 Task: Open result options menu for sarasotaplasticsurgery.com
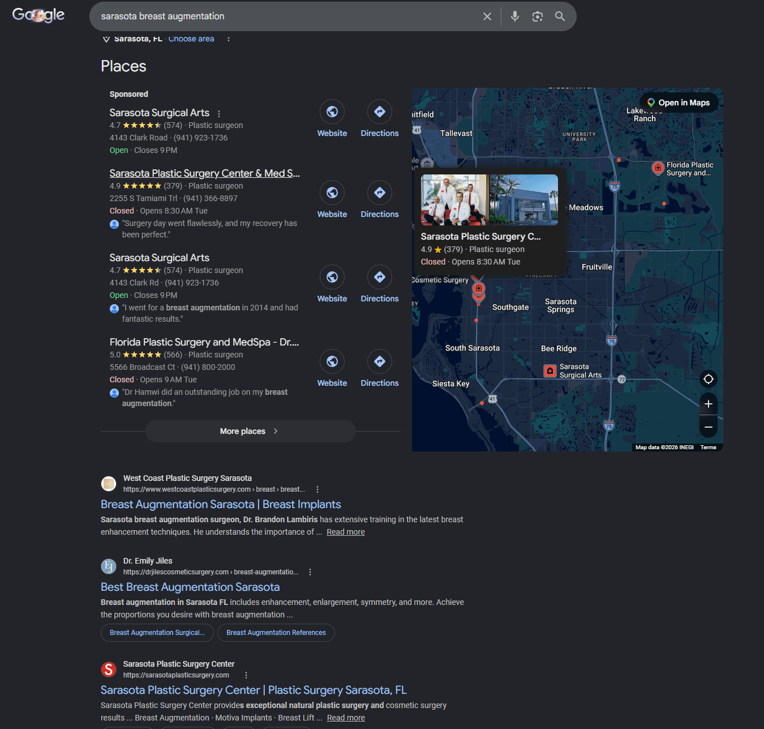tap(246, 675)
